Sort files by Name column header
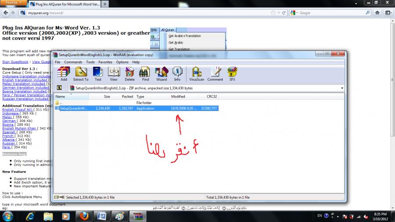Viewport: 395px width, 222px height. pyautogui.click(x=61, y=96)
